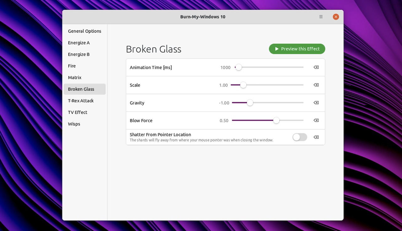This screenshot has width=402, height=231.
Task: View the Wisps effect configuration
Action: pos(74,124)
